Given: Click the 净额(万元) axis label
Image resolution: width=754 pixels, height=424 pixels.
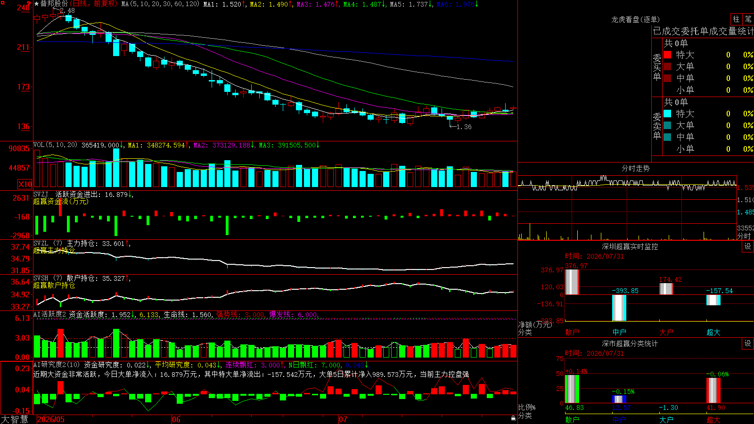Looking at the screenshot, I should click(535, 325).
